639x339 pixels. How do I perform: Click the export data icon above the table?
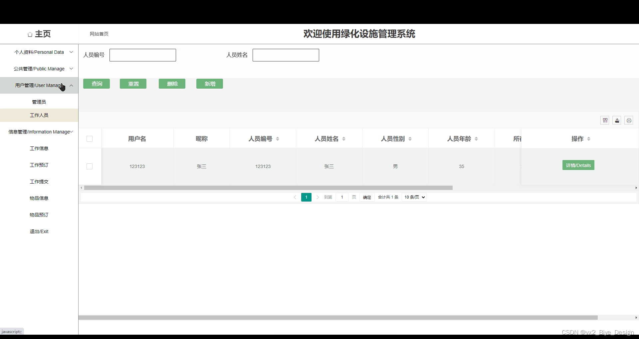617,120
